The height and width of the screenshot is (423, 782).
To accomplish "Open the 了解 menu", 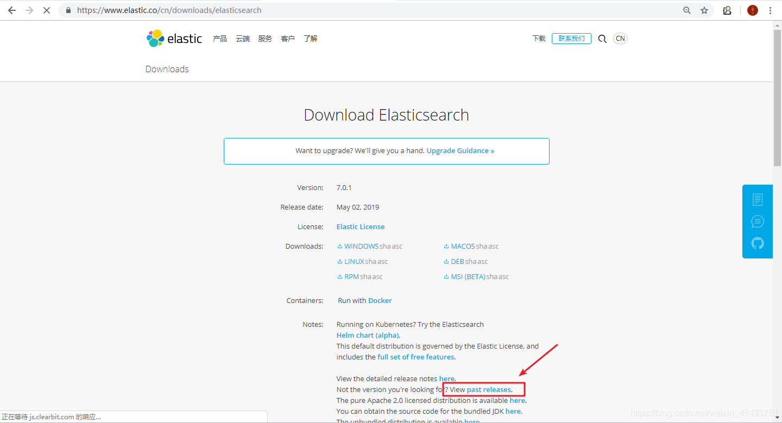I will point(311,39).
